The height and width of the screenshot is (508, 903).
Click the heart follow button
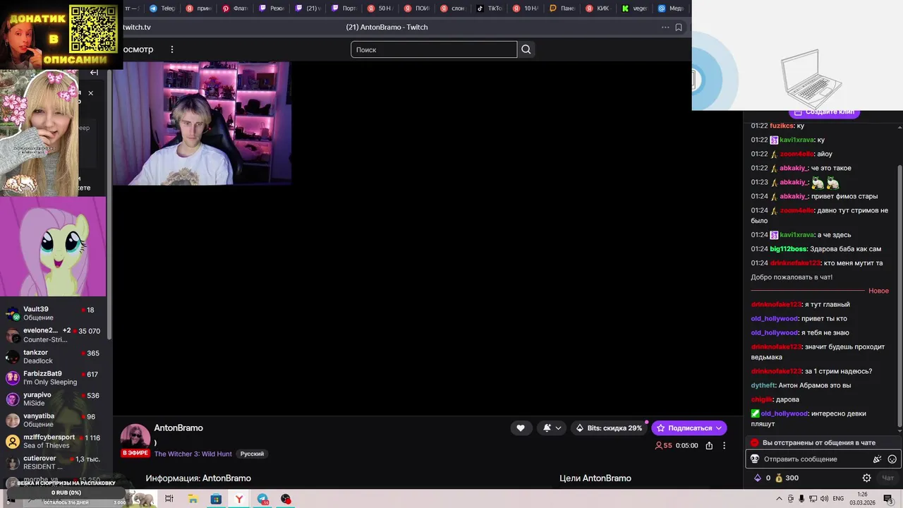(x=521, y=428)
